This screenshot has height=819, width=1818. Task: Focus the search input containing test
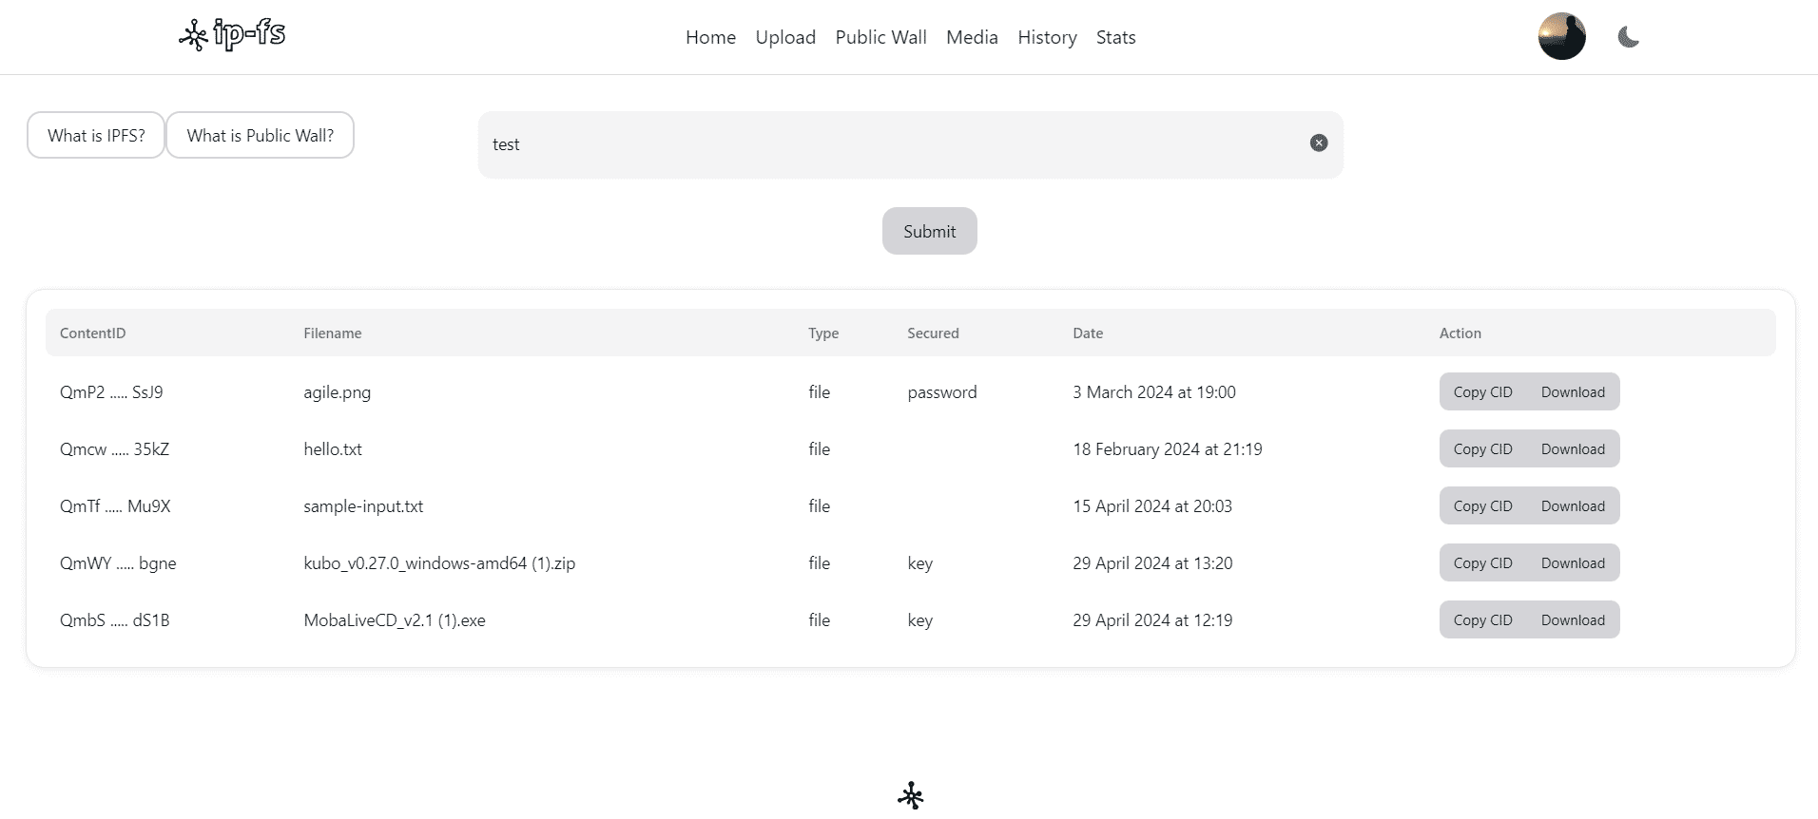coord(894,144)
